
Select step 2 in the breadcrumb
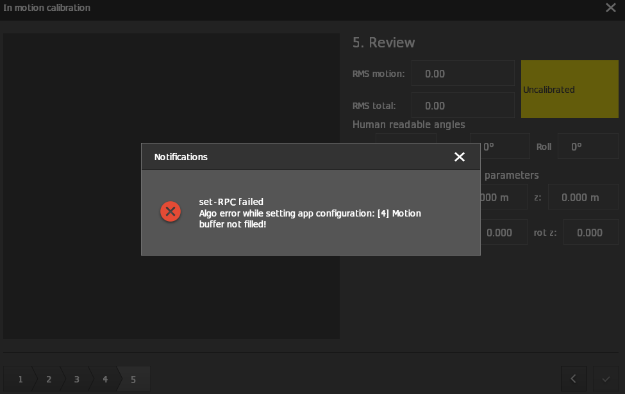(48, 379)
